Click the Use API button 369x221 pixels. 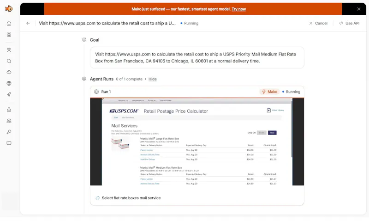349,23
